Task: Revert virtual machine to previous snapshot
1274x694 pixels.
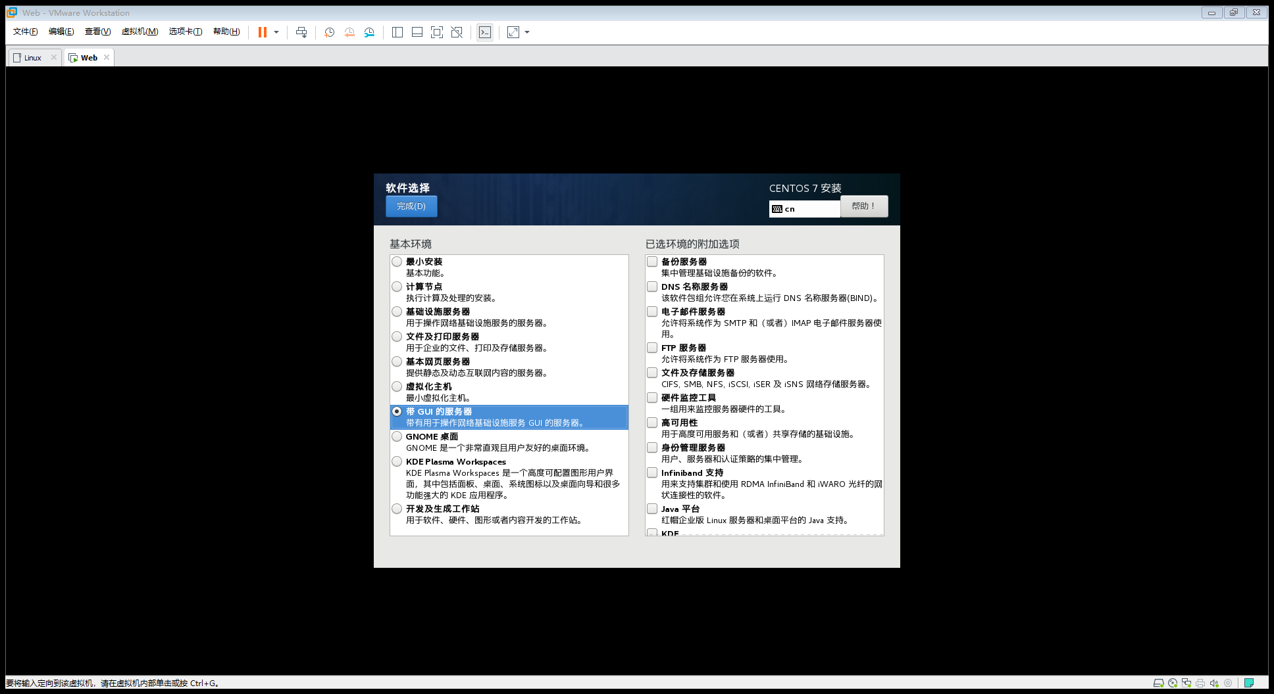Action: pyautogui.click(x=349, y=32)
